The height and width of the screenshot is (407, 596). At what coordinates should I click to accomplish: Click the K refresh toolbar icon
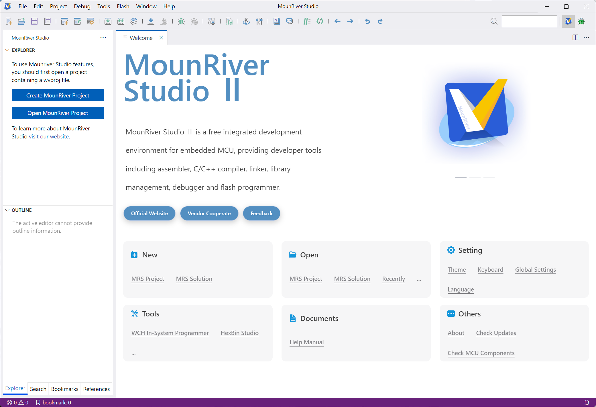246,21
